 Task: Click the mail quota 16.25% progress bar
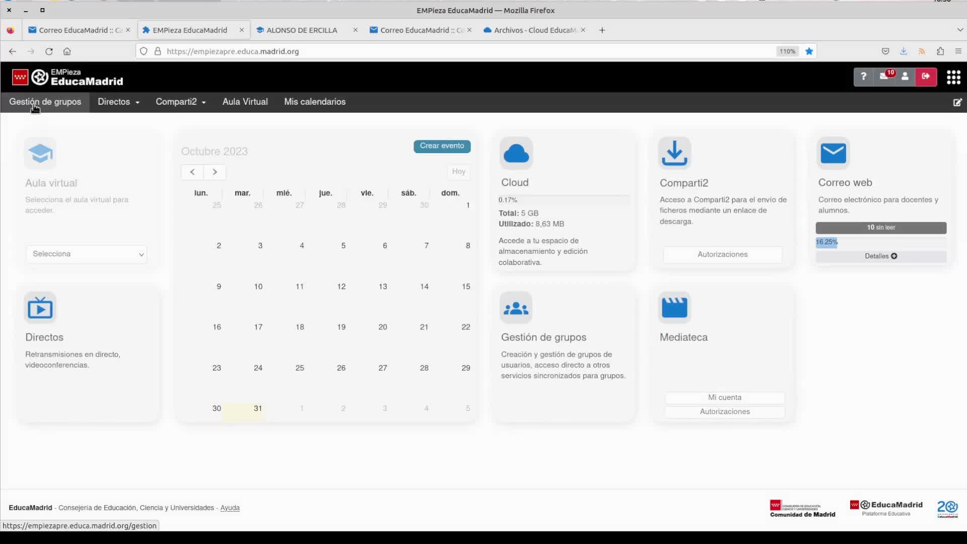tap(827, 242)
